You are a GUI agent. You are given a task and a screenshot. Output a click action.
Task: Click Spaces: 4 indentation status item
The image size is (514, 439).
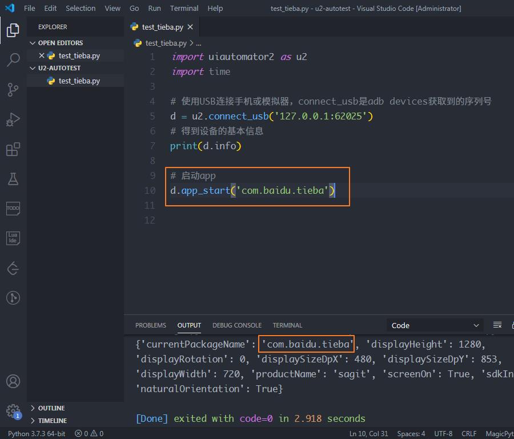click(411, 433)
